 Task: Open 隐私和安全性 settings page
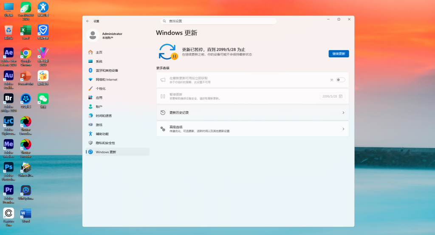[x=118, y=143]
